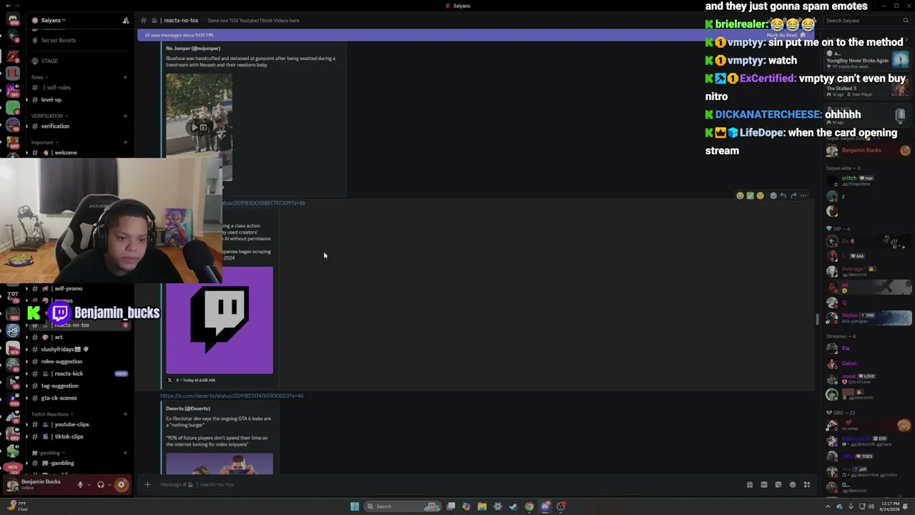Deafen with the headphones button
This screenshot has width=915, height=515.
[101, 484]
